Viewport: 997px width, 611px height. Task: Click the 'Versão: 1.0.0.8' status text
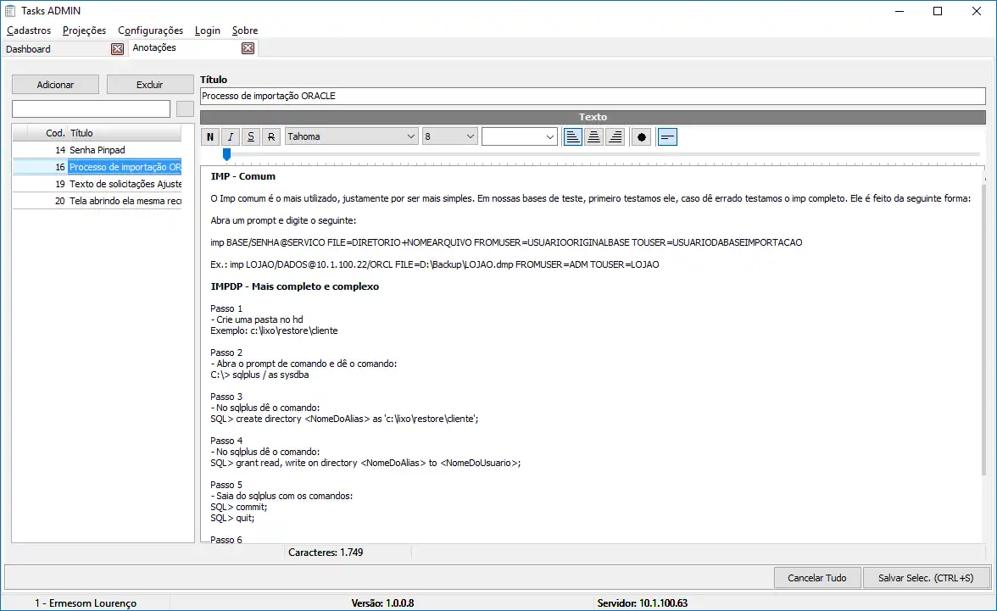tap(383, 603)
